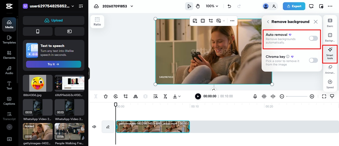The width and height of the screenshot is (339, 146).
Task: Click the microphone record voiceover icon
Action: (255, 96)
